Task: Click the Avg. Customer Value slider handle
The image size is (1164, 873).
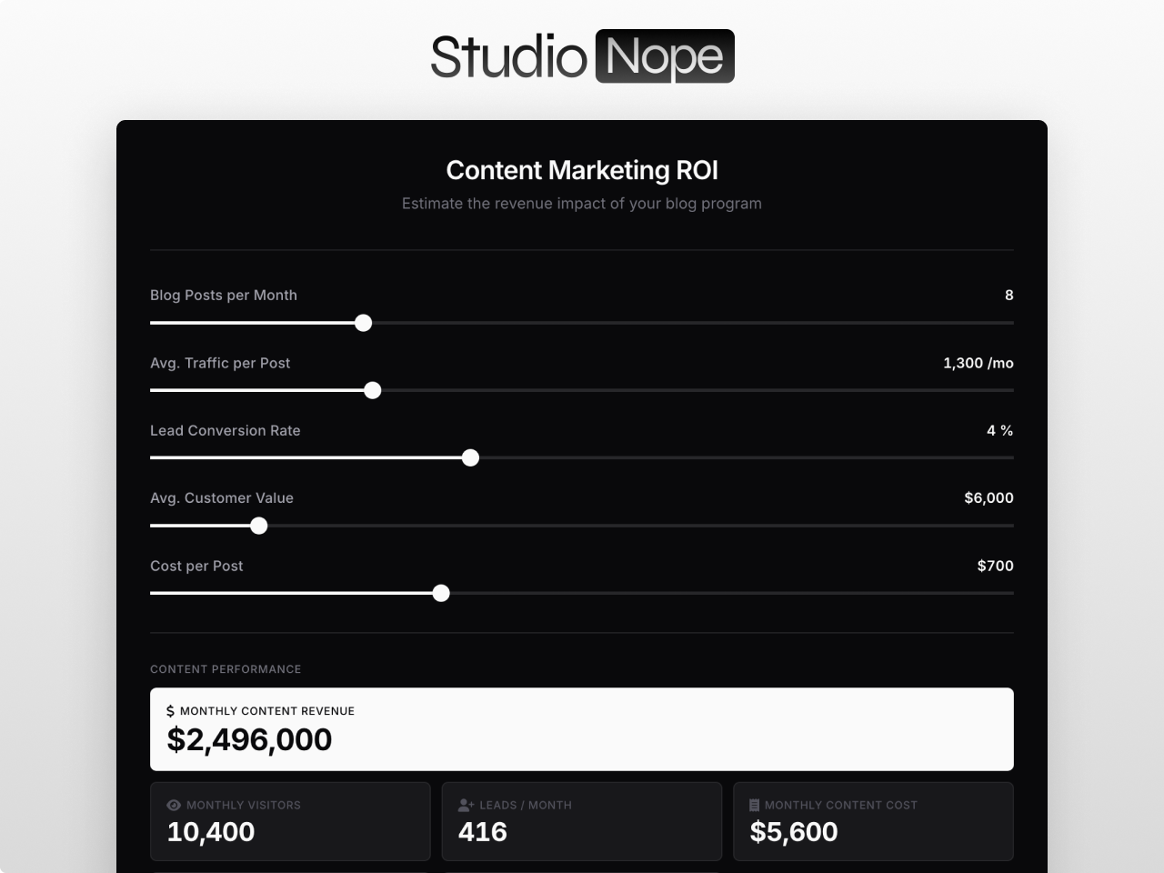Action: pyautogui.click(x=258, y=526)
